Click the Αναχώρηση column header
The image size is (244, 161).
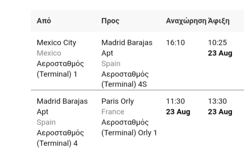click(x=186, y=21)
